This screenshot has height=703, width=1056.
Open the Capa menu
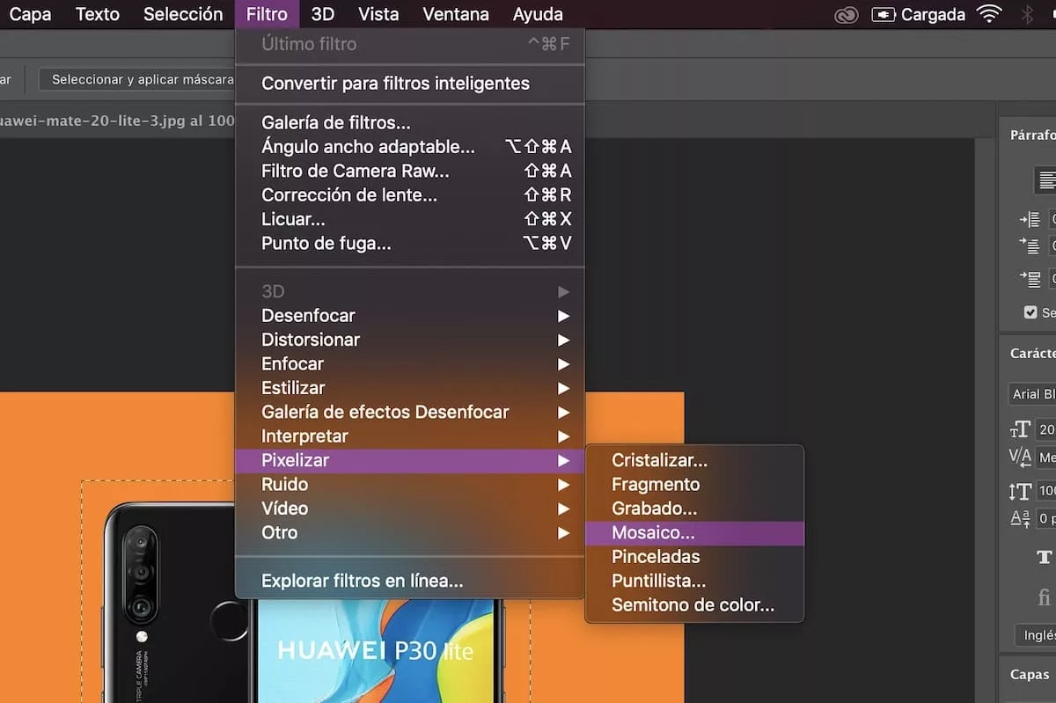[x=30, y=14]
